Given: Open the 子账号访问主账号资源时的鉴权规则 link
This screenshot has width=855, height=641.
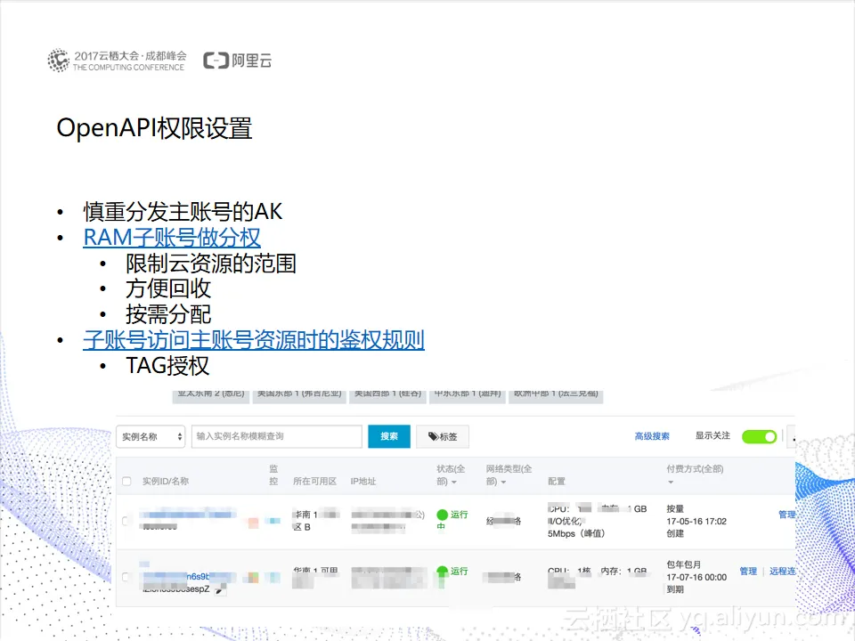Looking at the screenshot, I should click(x=253, y=340).
